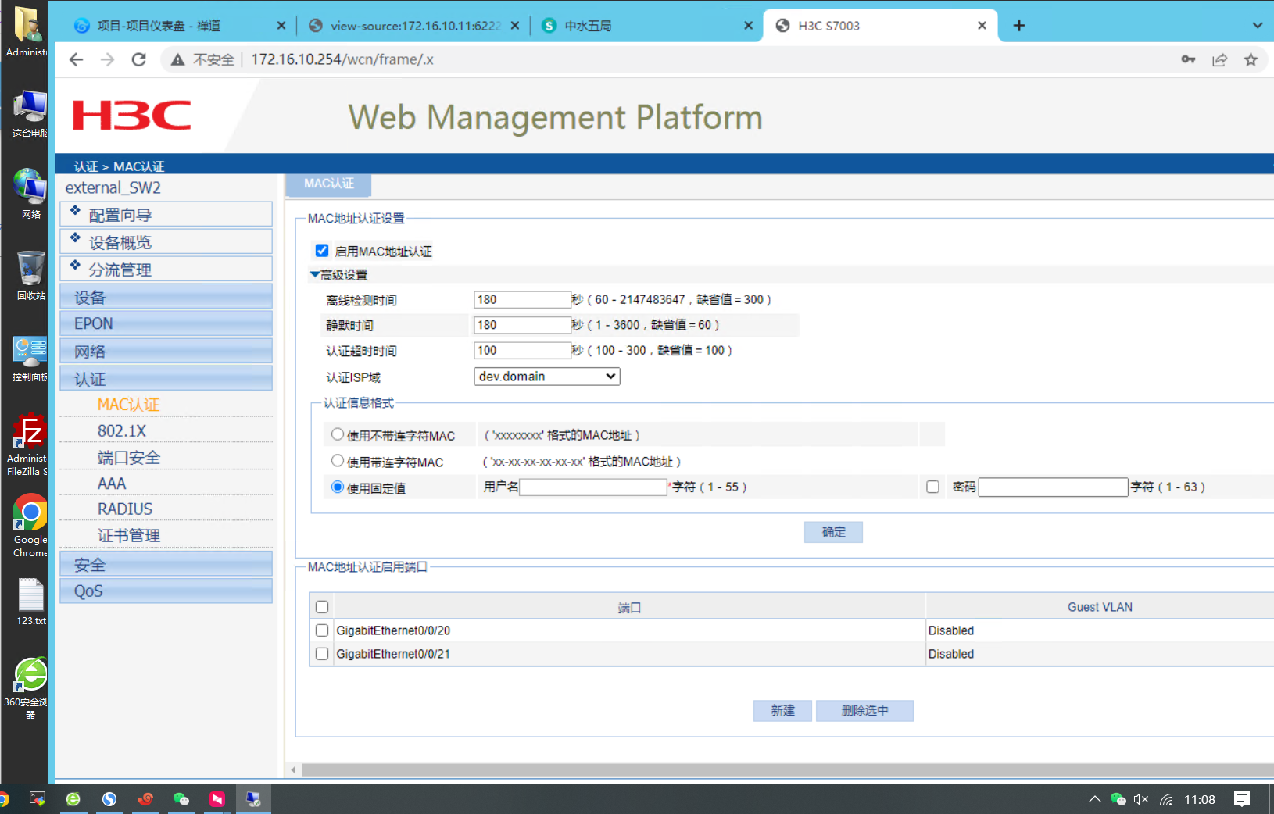Open This PC desktop icon
Image resolution: width=1274 pixels, height=814 pixels.
coord(30,113)
